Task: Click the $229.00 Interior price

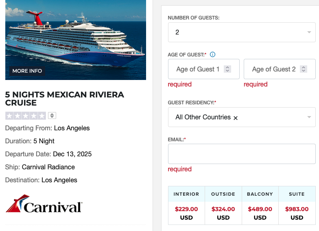Action: coord(186,209)
